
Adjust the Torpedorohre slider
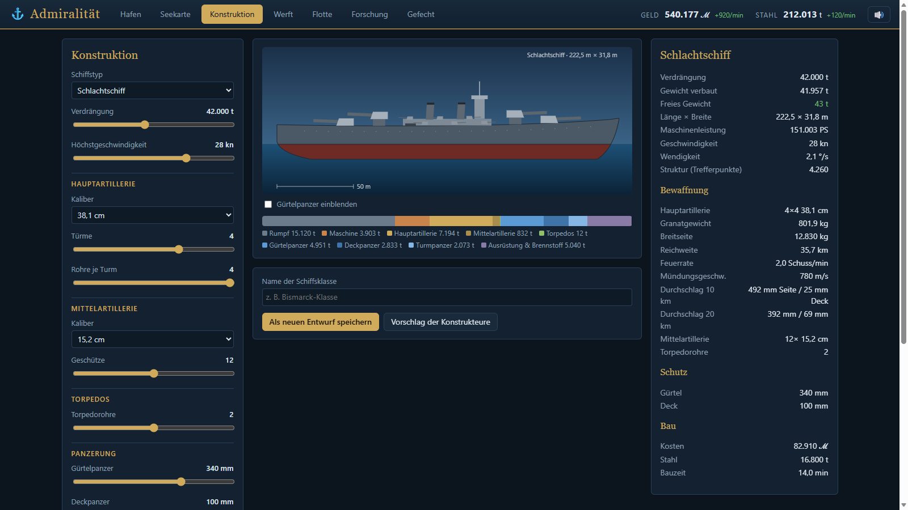(153, 428)
